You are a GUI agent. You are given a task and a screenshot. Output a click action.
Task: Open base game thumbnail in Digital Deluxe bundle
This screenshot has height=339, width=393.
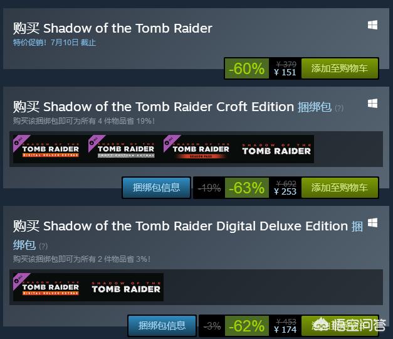click(x=125, y=287)
